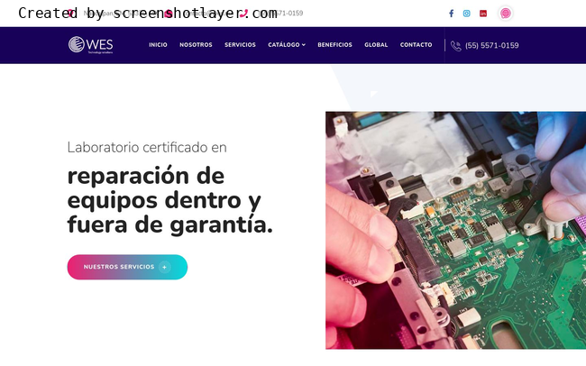Image resolution: width=586 pixels, height=366 pixels.
Task: Expand the Catálogo dropdown chevron
Action: click(304, 45)
